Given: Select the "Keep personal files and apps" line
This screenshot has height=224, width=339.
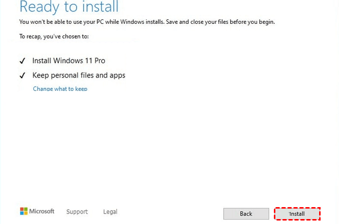Looking at the screenshot, I should coord(79,75).
